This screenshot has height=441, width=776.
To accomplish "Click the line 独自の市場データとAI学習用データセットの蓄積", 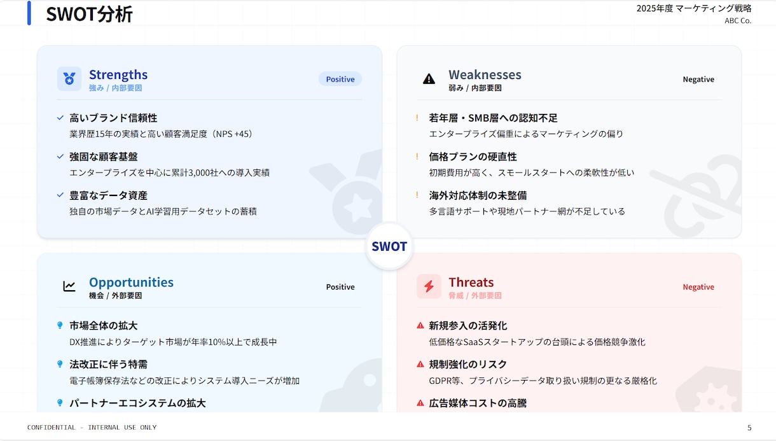I will [163, 211].
